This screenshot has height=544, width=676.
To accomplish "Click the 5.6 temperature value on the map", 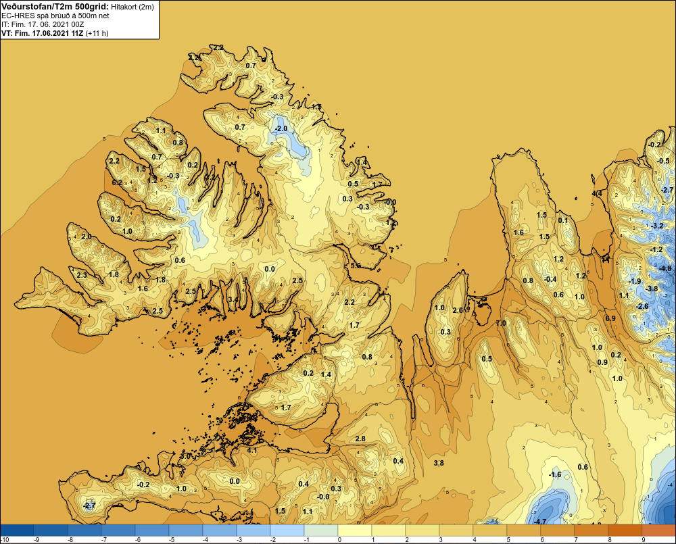I will click(x=356, y=266).
